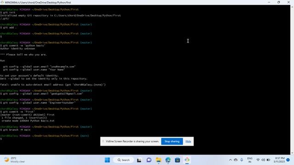Click the 'create mode 100644 Python Basic.txt' line
Viewport: 294px width, 165px height.
pyautogui.click(x=28, y=121)
